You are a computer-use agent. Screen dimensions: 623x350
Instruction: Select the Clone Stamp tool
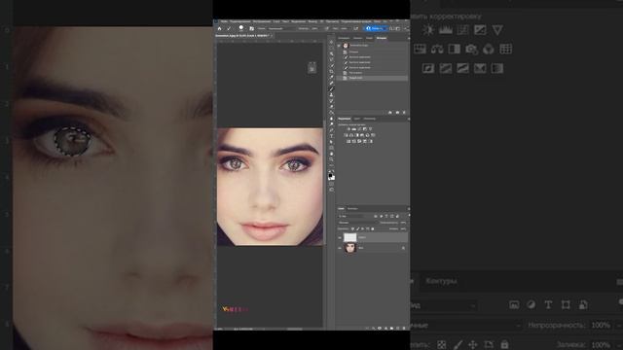(331, 95)
